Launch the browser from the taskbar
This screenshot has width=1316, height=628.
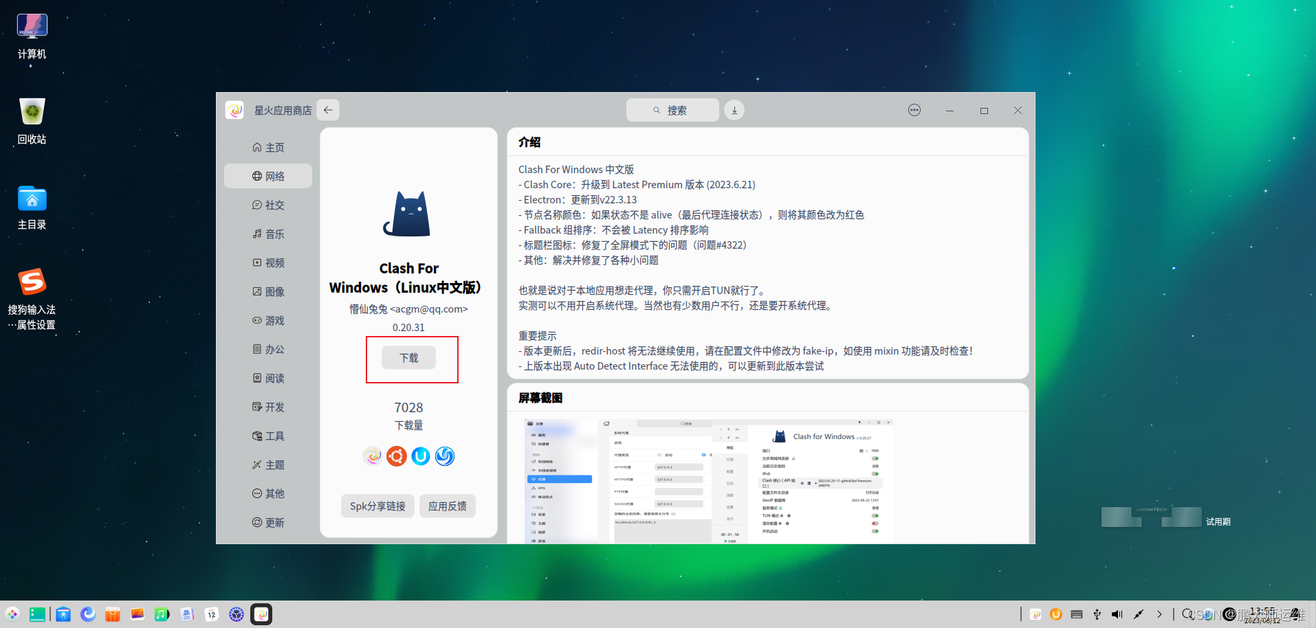[x=88, y=614]
